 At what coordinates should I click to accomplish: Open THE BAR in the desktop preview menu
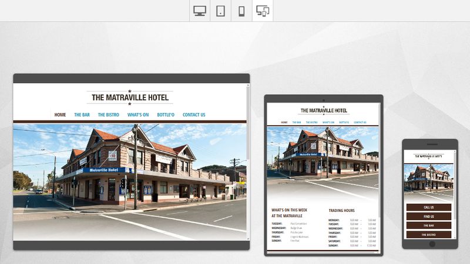pos(82,115)
